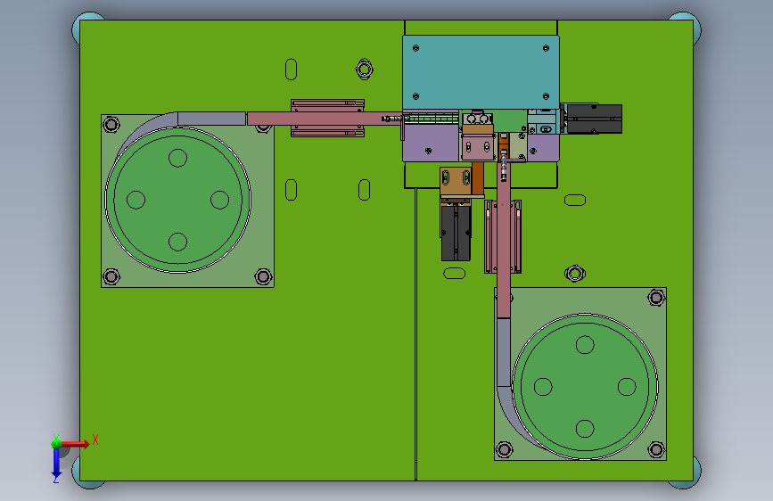Select top-right hex bolt on right feeder base
The width and height of the screenshot is (773, 501).
pyautogui.click(x=656, y=298)
